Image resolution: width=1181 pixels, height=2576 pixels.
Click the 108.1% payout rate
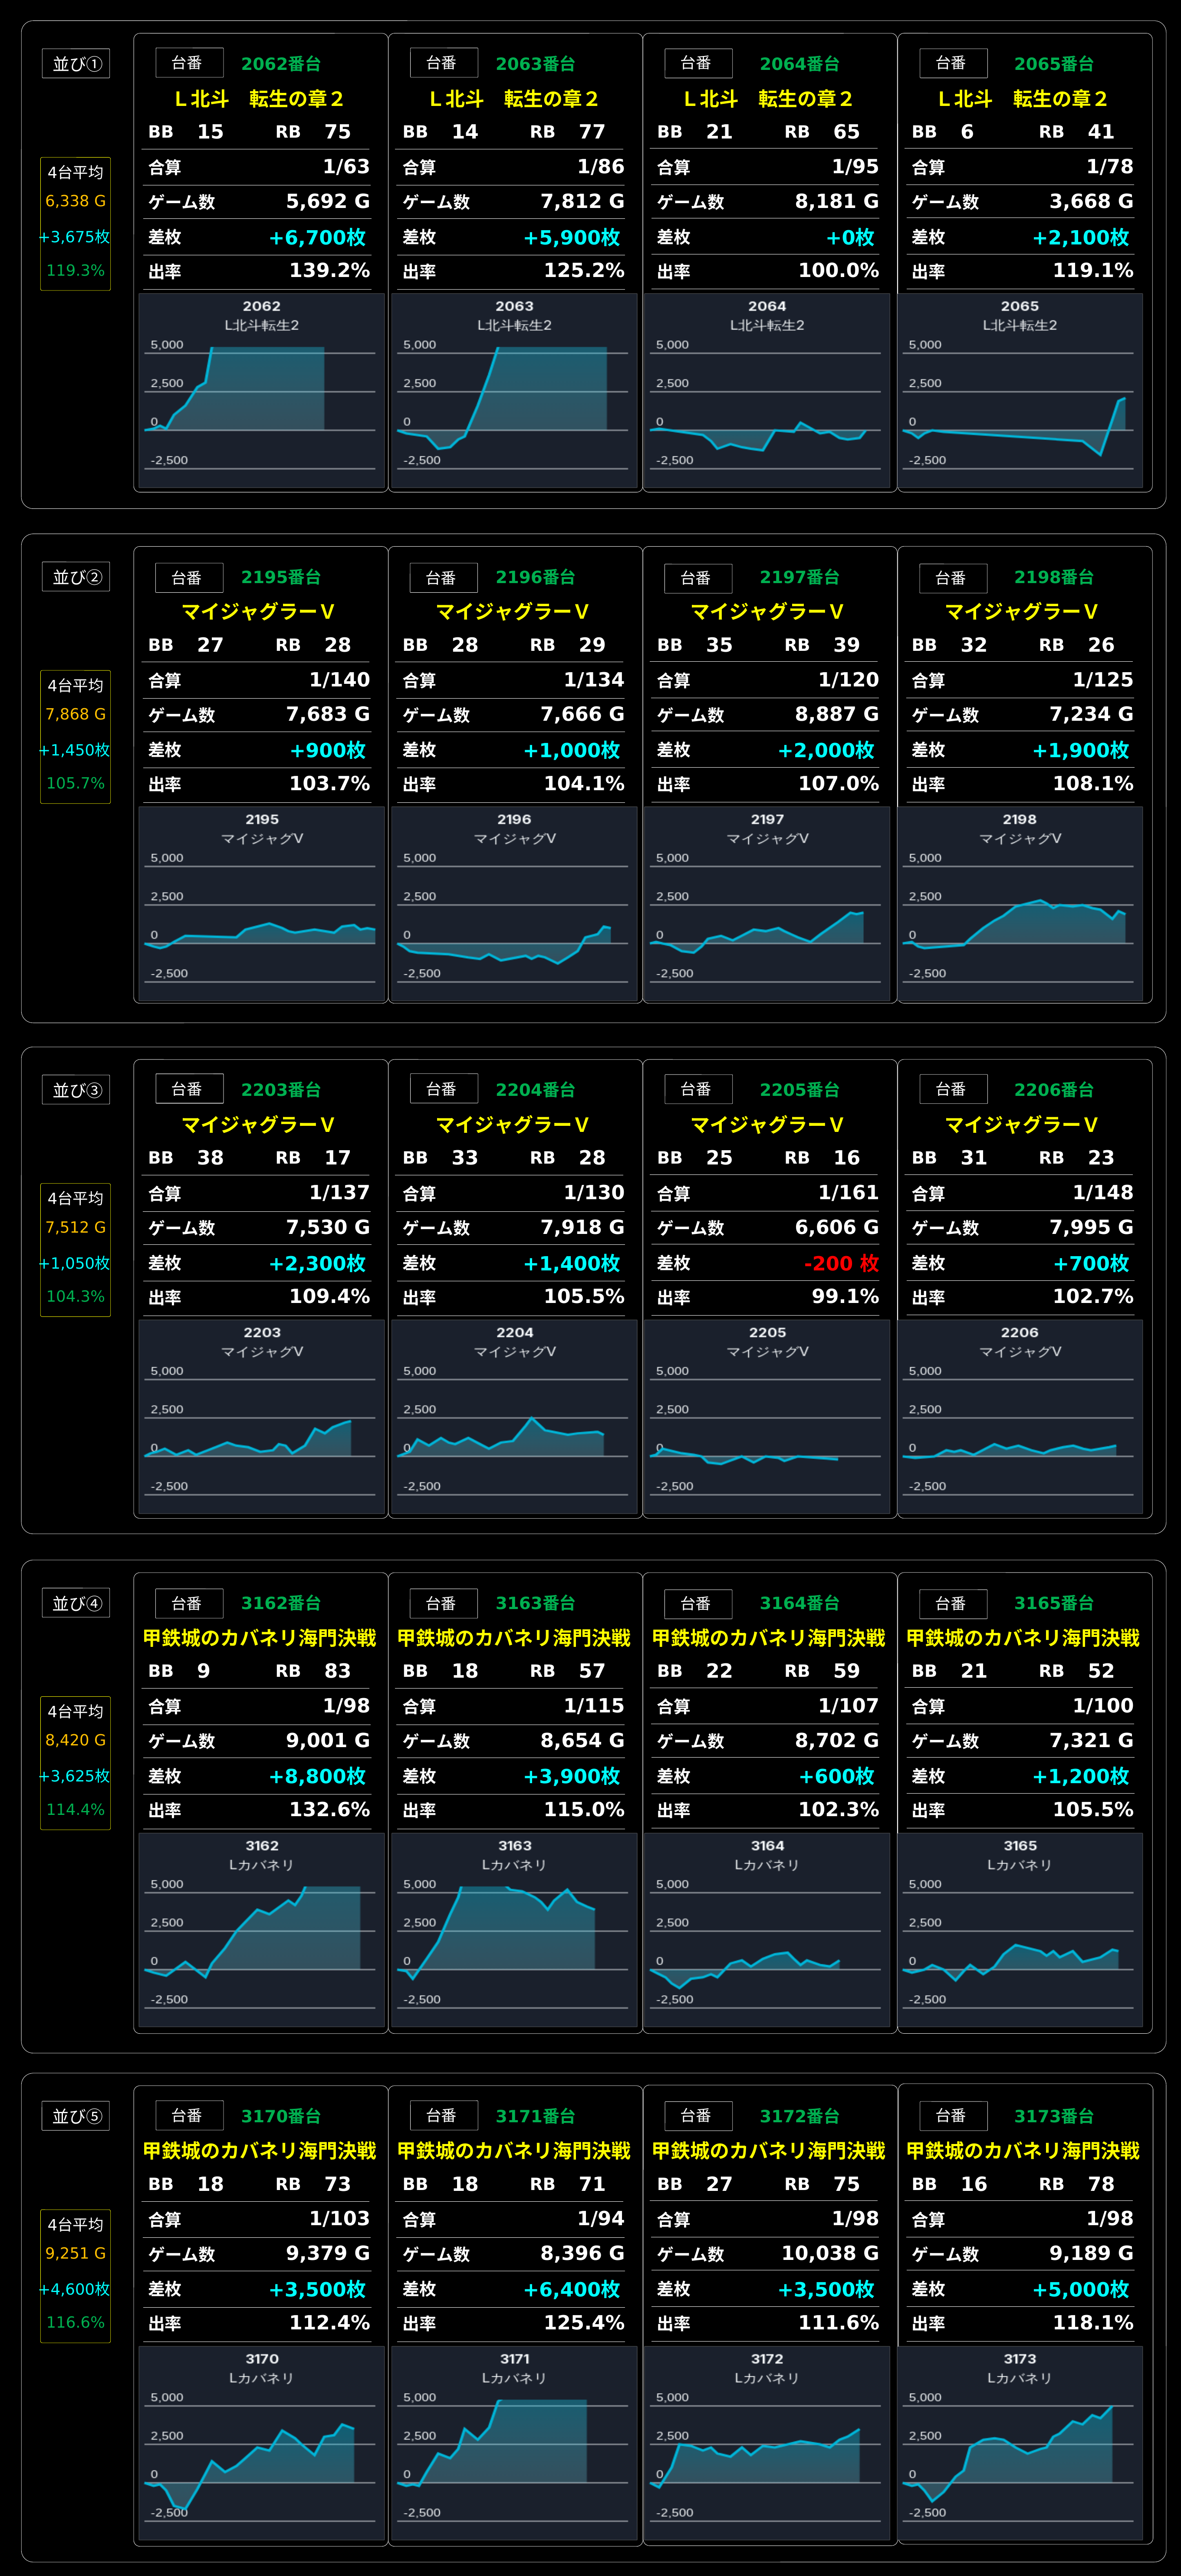[x=1093, y=784]
